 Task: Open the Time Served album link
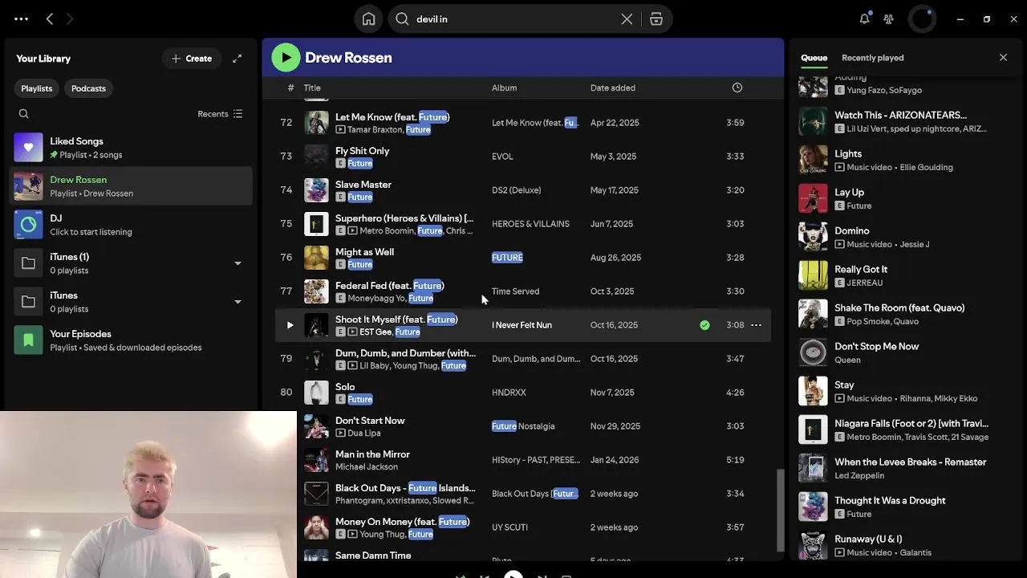point(515,291)
